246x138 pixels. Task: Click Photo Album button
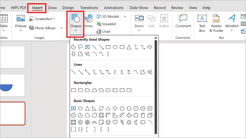point(43,28)
